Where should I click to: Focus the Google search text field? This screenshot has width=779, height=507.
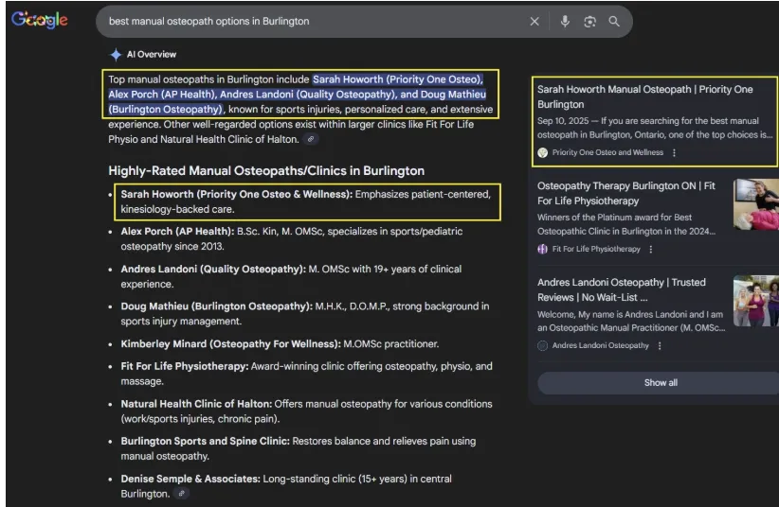313,22
